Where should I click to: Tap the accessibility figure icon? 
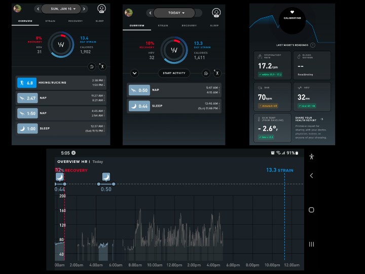coord(311,157)
